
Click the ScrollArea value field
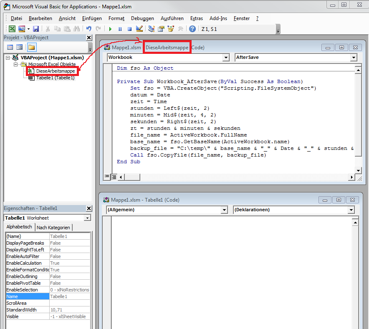pyautogui.click(x=70, y=303)
